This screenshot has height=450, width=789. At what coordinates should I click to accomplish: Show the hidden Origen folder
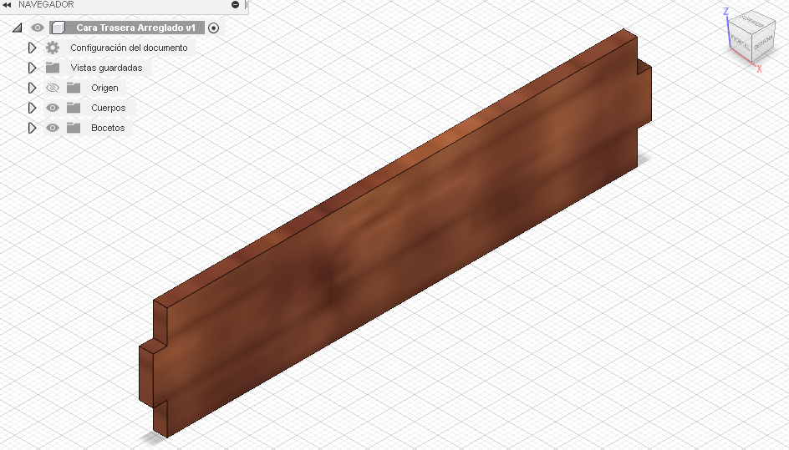53,88
